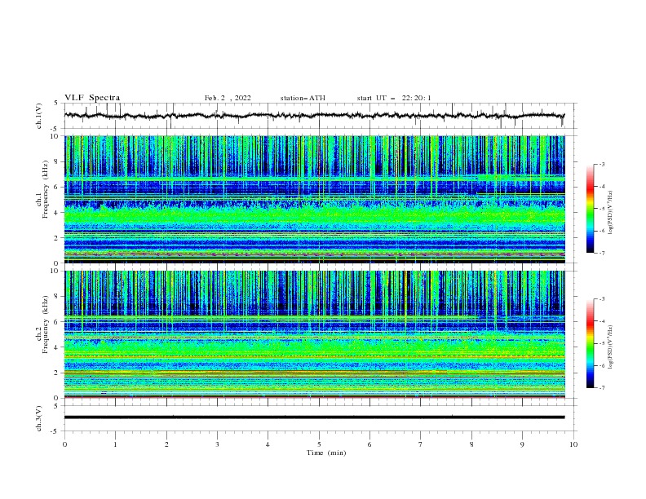This screenshot has height=499, width=646.
Task: Click the time axis tick label "1"
Action: point(115,444)
